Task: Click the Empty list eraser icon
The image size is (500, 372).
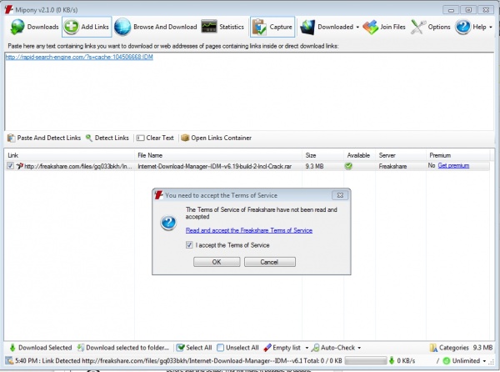Action: (x=267, y=348)
